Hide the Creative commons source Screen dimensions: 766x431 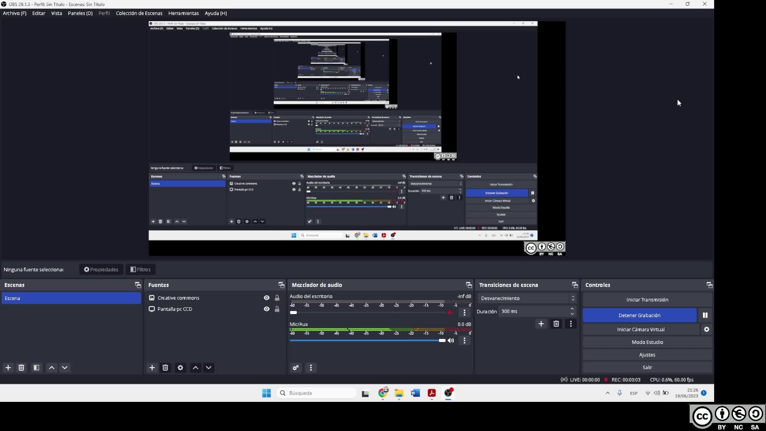[267, 298]
